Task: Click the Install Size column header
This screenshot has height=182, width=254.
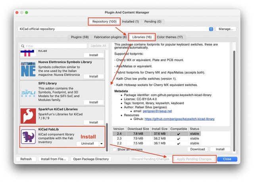Action: 160,129
